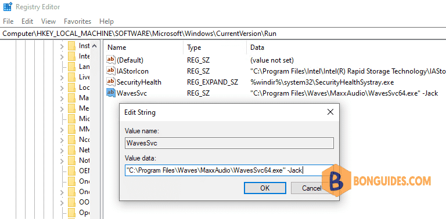Screen dimensions: 446x219
Task: Click the folder icon next to Inst
Action: [71, 46]
